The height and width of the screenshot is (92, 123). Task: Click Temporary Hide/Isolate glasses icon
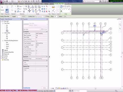point(67,88)
